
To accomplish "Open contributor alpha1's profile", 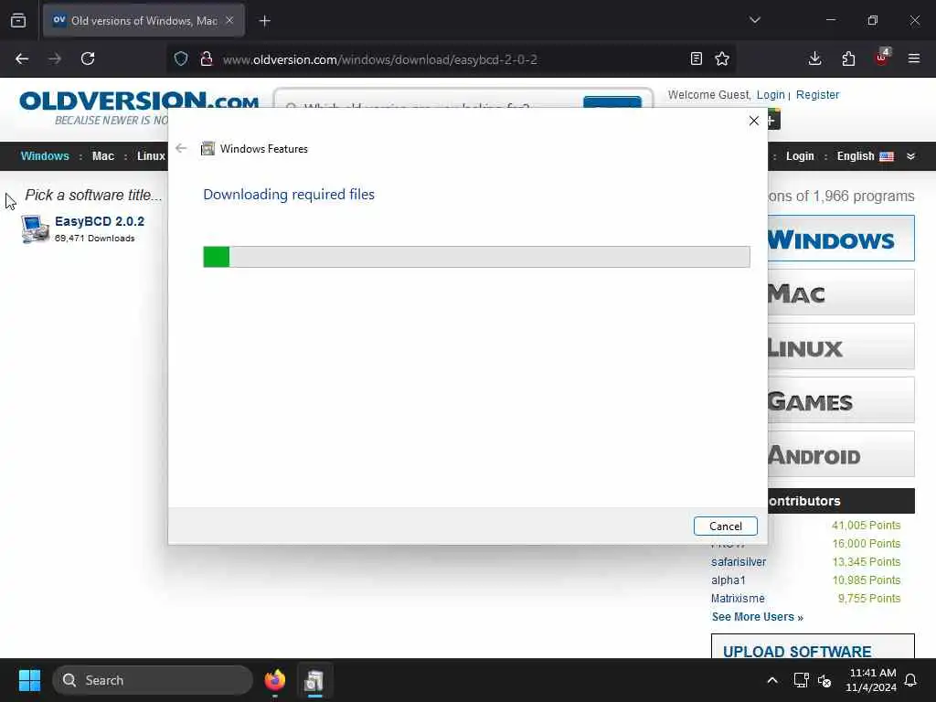I will coord(729,580).
